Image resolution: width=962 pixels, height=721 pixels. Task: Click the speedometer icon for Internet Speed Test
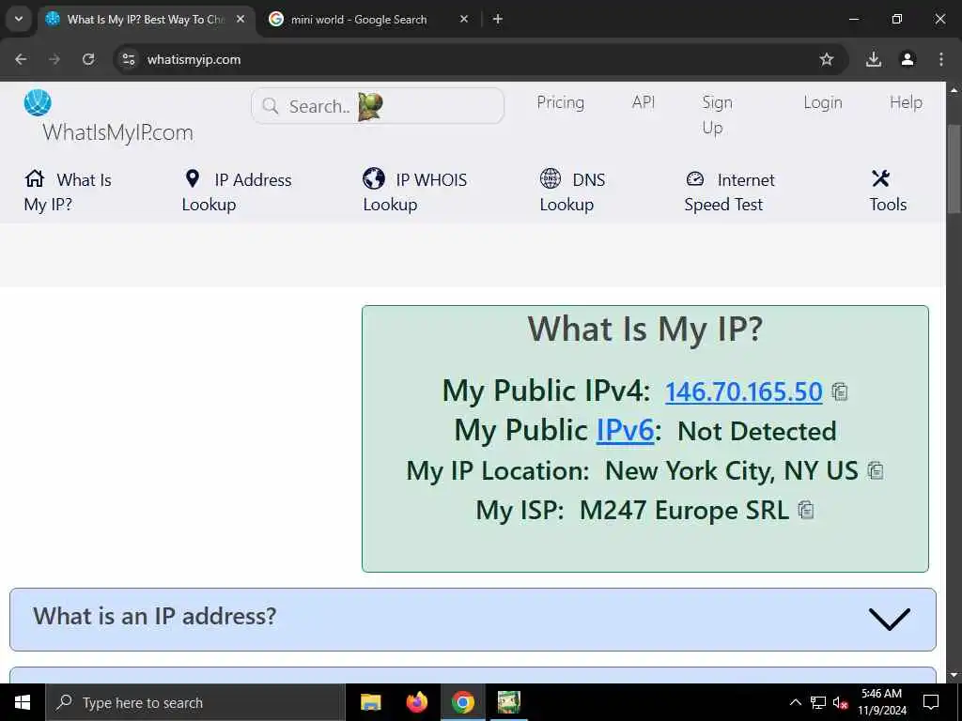pyautogui.click(x=695, y=178)
